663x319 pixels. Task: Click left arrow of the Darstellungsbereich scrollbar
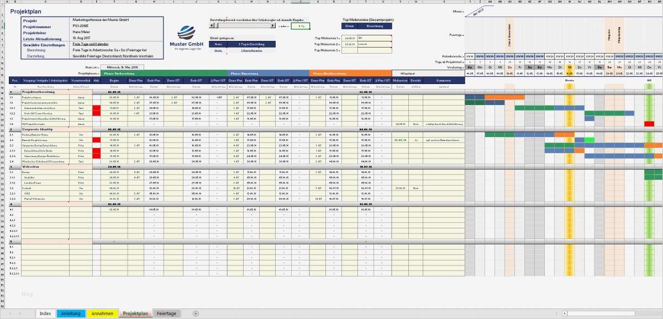click(x=211, y=25)
